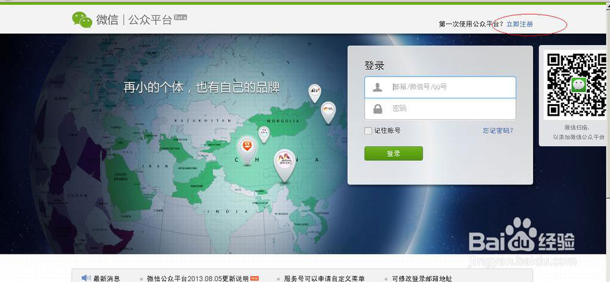The width and height of the screenshot is (610, 282).
Task: Click the orange map pin over China
Action: [x=247, y=150]
